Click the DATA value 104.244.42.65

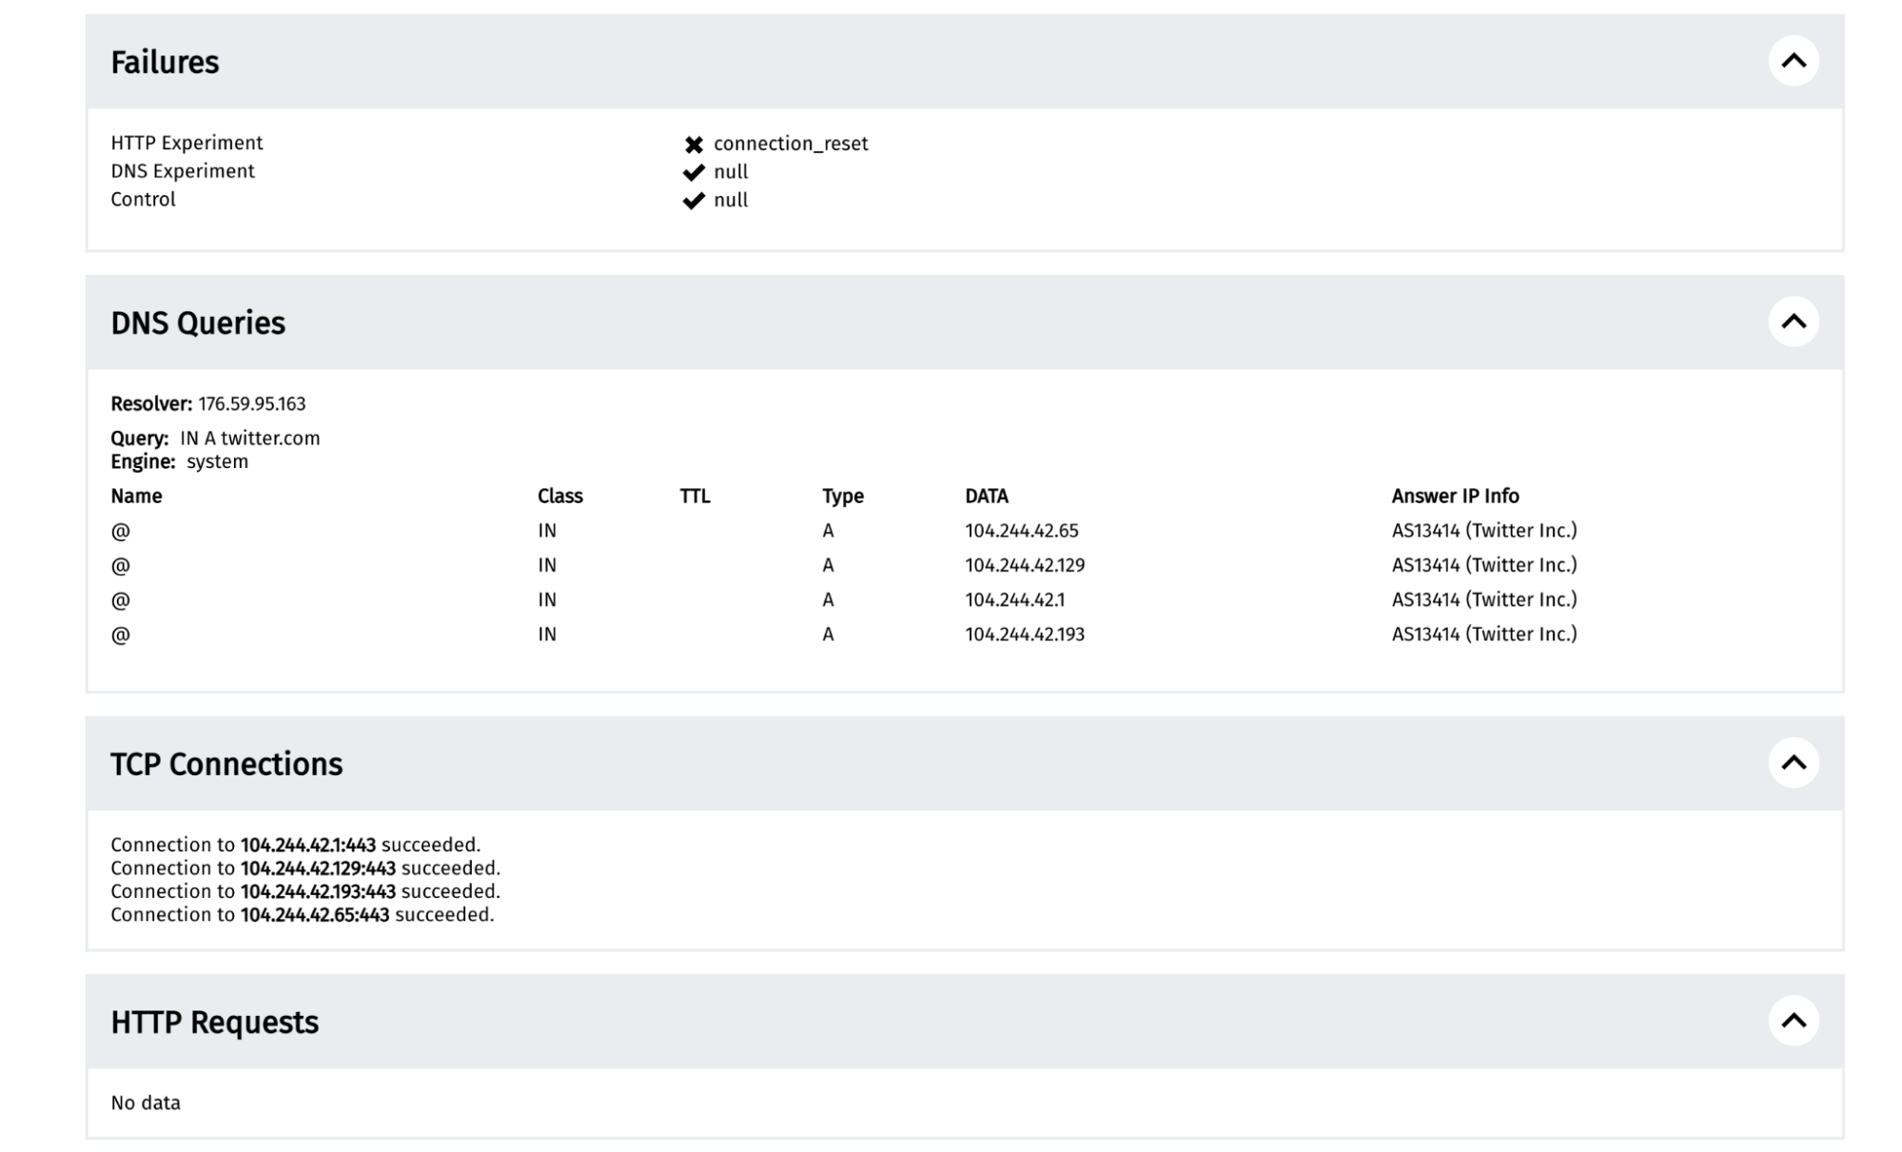(x=1021, y=531)
